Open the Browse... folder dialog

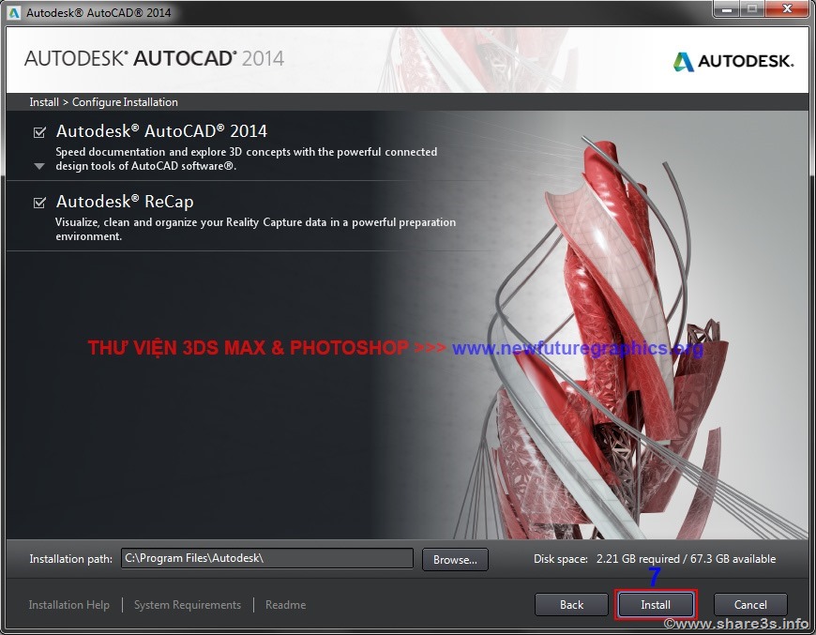455,560
